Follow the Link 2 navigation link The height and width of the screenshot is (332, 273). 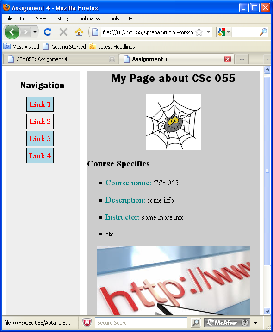click(x=40, y=121)
